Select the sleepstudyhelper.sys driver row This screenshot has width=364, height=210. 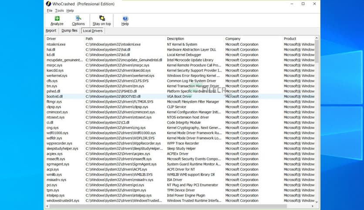180,148
